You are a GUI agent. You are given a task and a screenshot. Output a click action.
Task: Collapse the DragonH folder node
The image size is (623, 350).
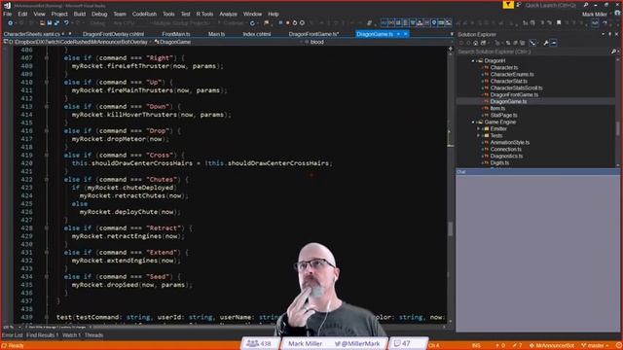tap(473, 61)
